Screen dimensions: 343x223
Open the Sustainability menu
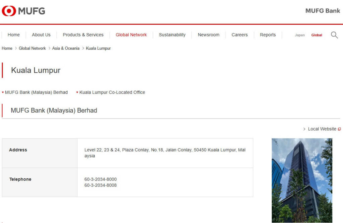(x=172, y=35)
